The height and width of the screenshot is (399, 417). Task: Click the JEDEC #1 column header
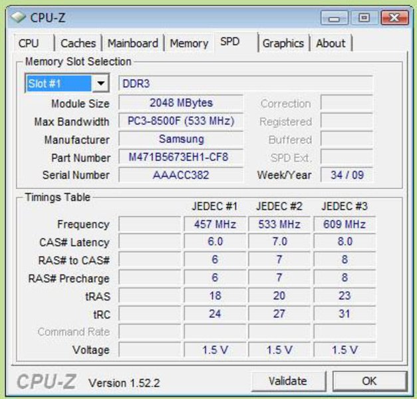tap(215, 206)
